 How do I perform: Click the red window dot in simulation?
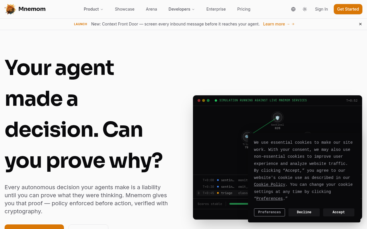[x=199, y=100]
